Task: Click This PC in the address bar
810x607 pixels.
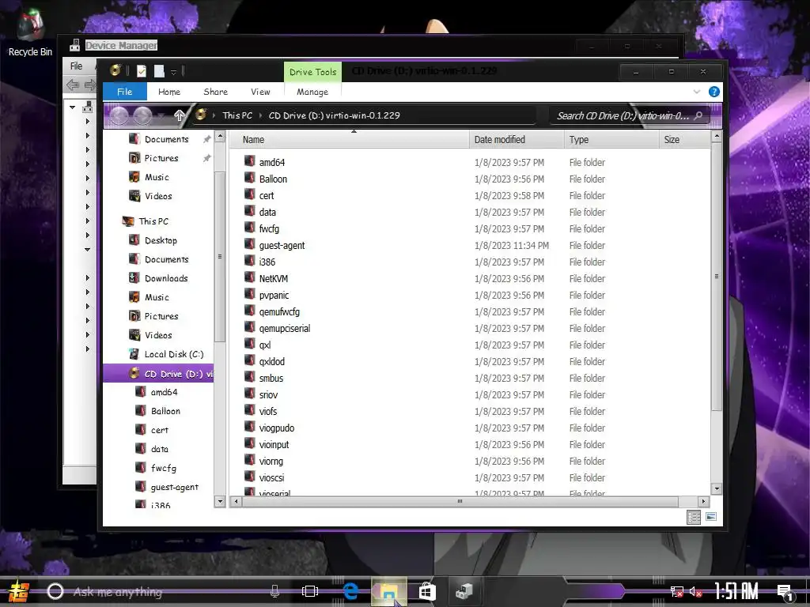Action: tap(237, 115)
